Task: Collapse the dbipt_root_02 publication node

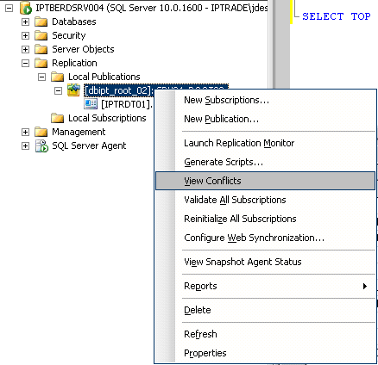Action: pos(58,90)
